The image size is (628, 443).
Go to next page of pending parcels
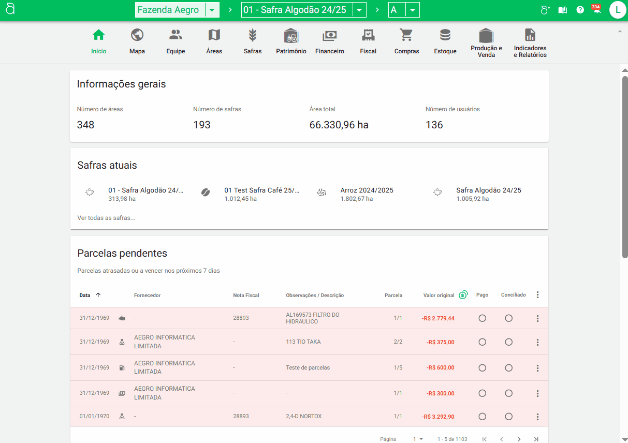[x=519, y=439]
